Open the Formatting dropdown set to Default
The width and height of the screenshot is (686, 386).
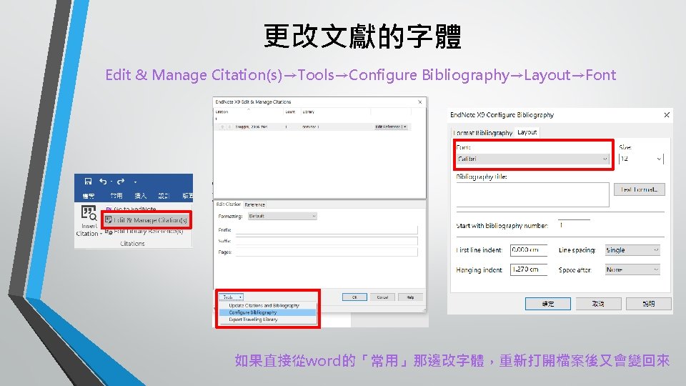(282, 216)
